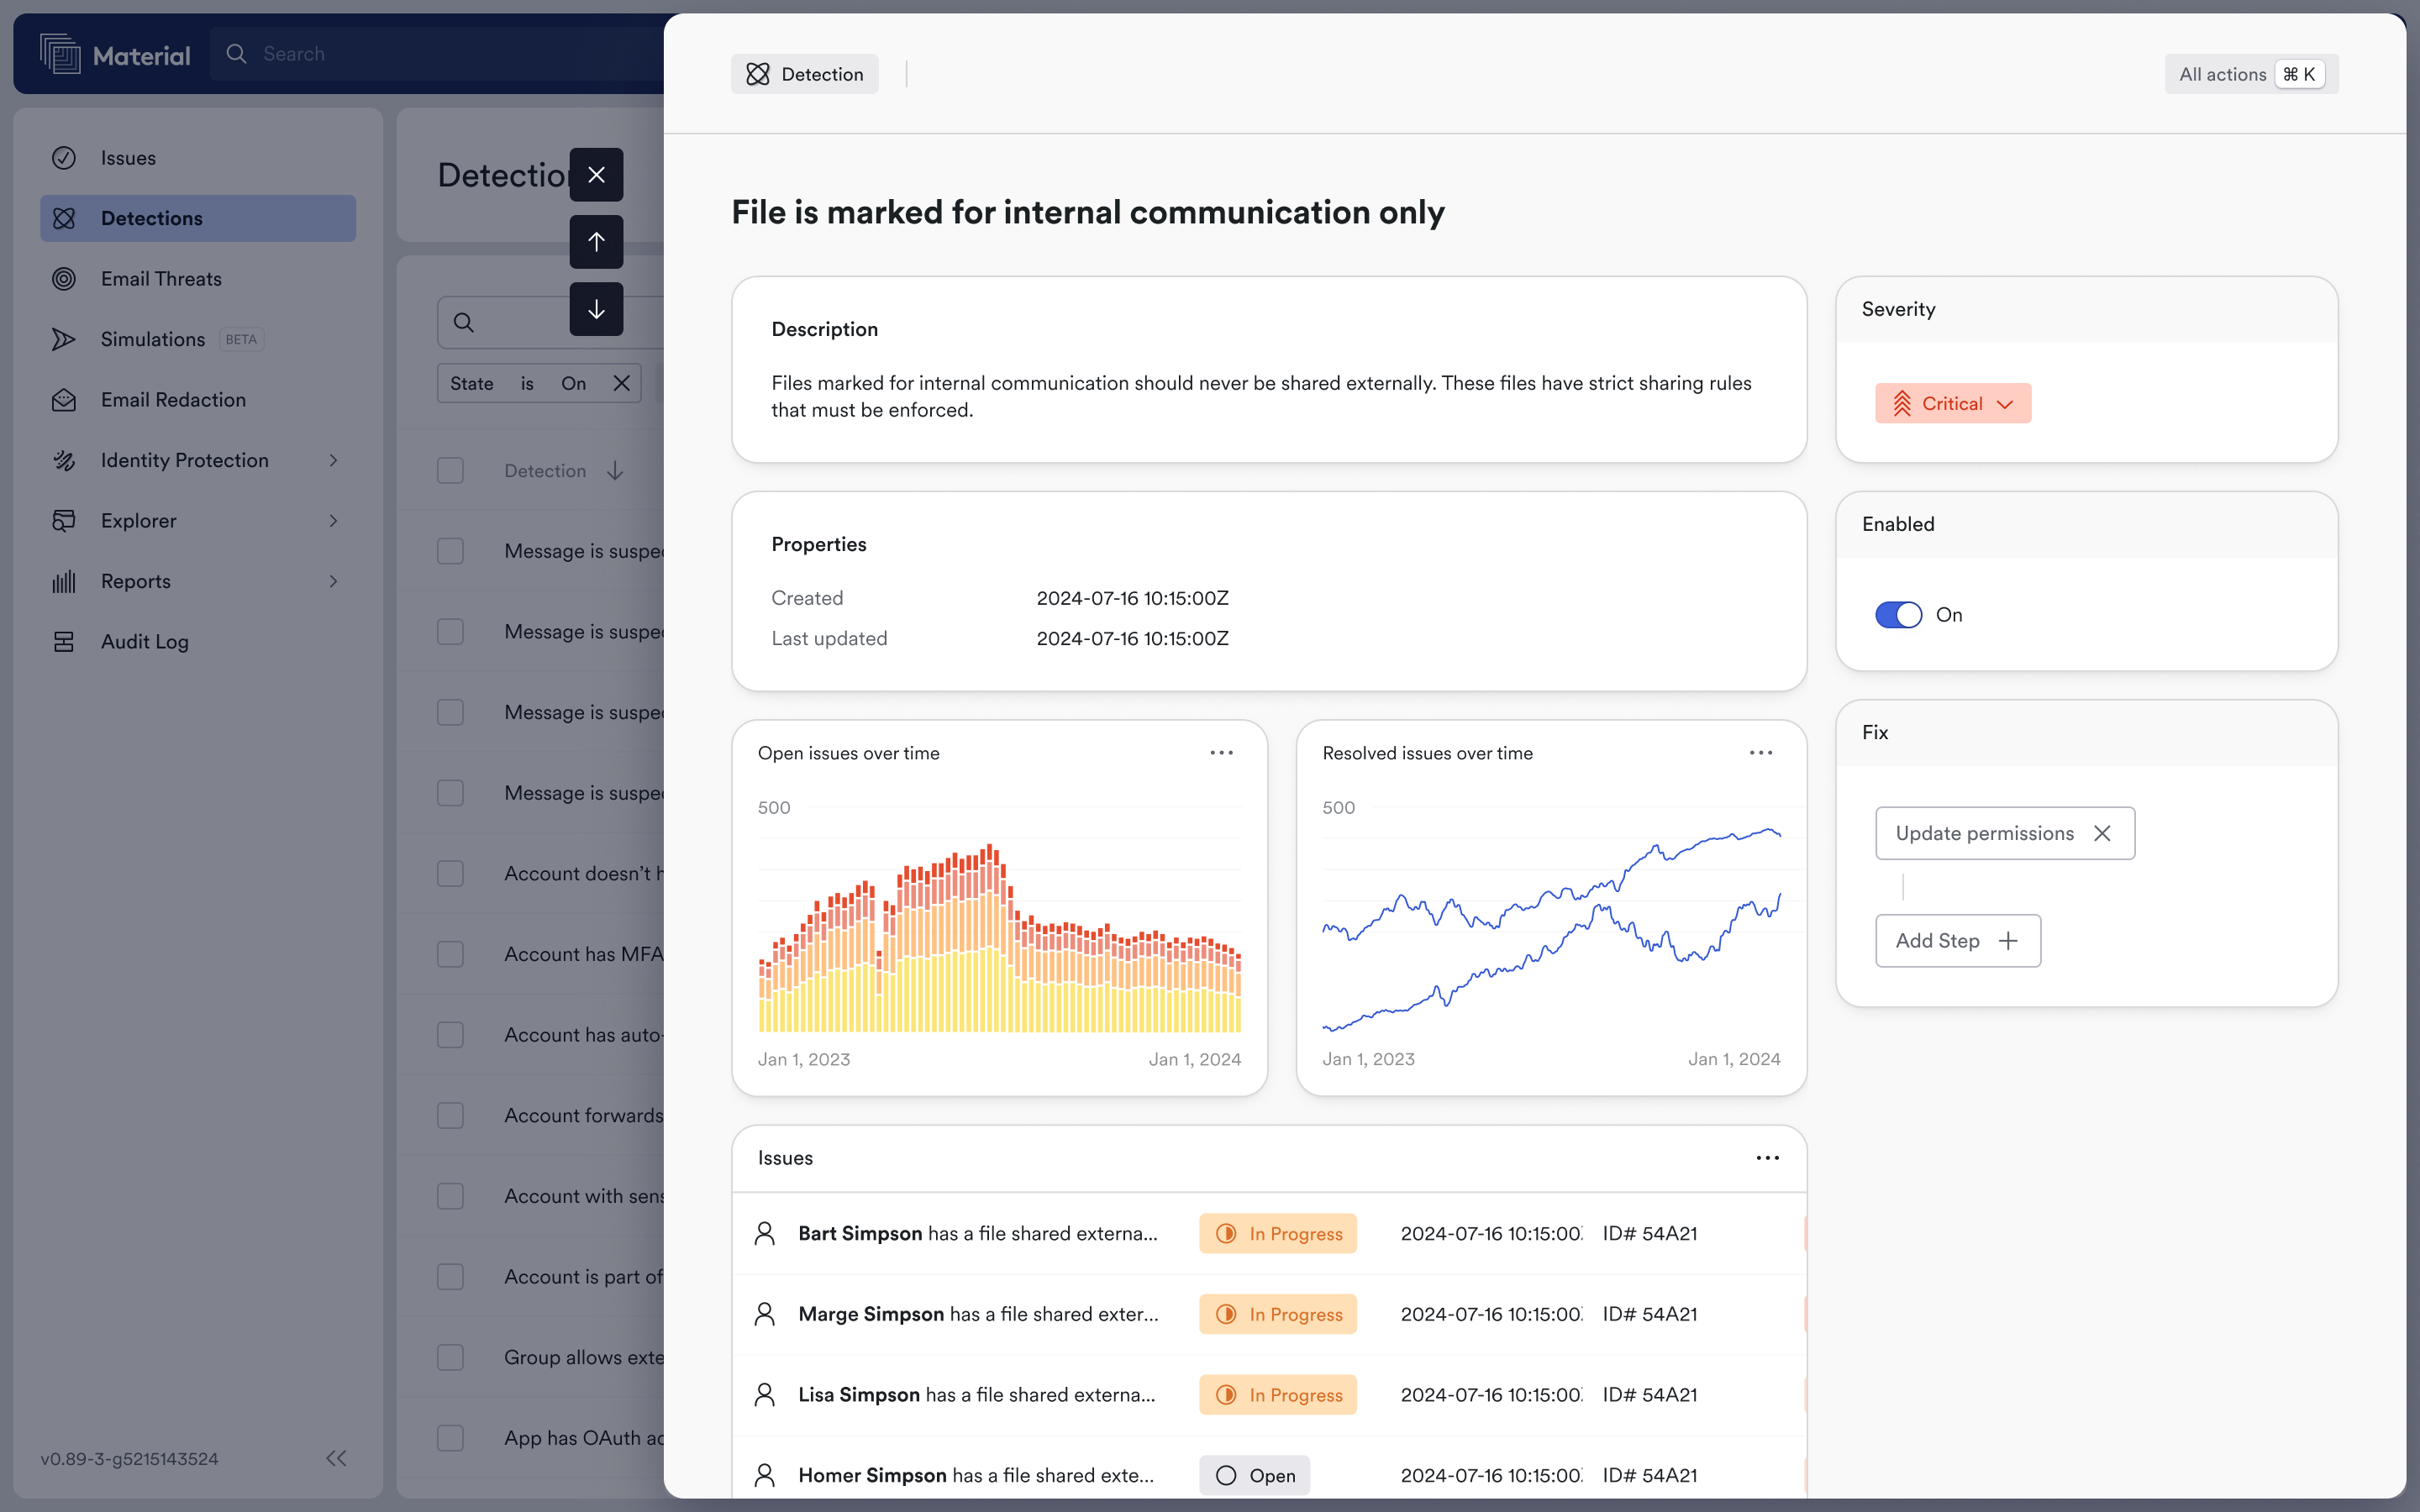Open the Critical severity dropdown
This screenshot has width=2420, height=1512.
[x=1952, y=403]
